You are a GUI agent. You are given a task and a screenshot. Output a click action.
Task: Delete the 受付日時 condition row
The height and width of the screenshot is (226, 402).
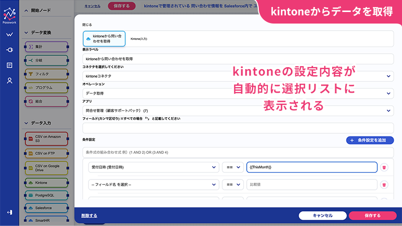tap(384, 167)
